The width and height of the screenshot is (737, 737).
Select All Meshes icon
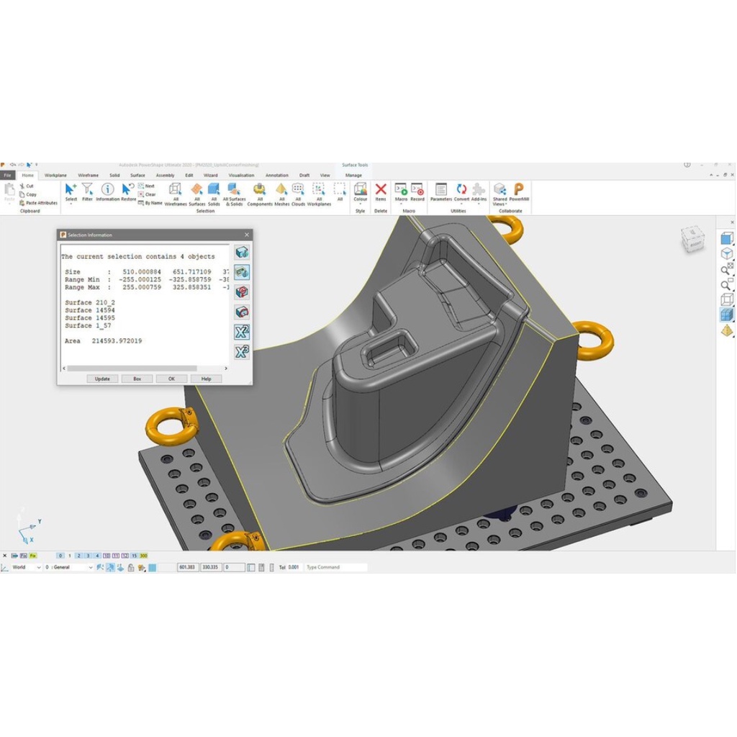click(x=281, y=193)
